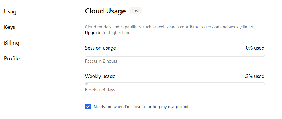
Task: Select Profile in the sidebar
Action: 12,59
